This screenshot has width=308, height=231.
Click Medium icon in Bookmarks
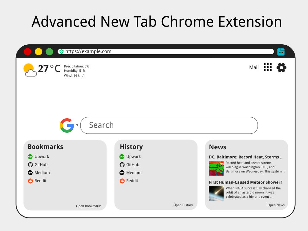(30, 173)
